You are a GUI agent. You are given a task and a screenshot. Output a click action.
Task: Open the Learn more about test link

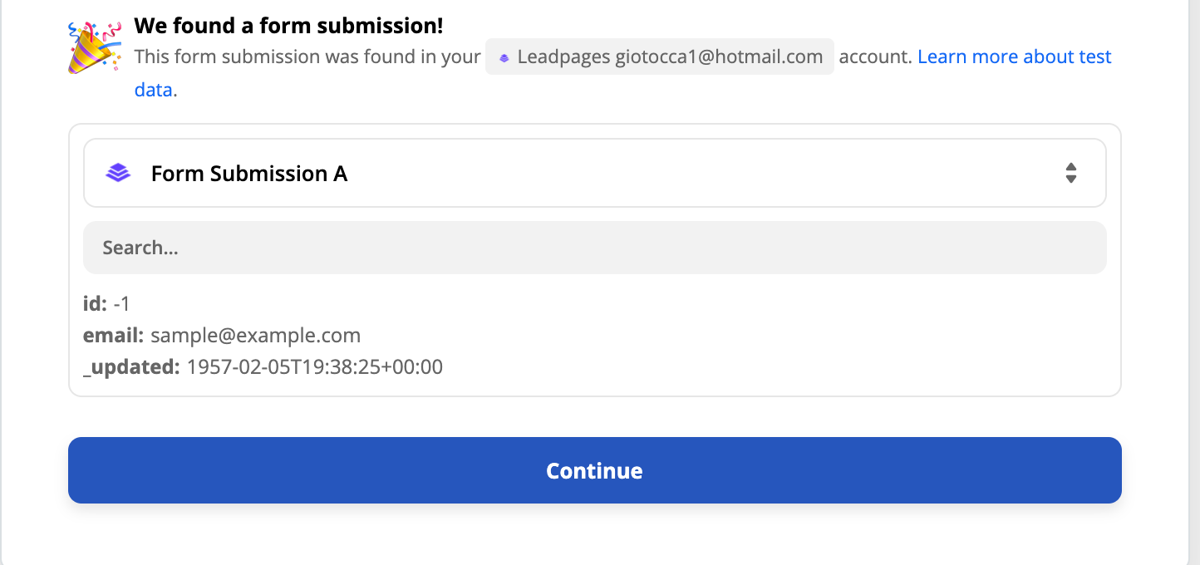coord(1015,56)
